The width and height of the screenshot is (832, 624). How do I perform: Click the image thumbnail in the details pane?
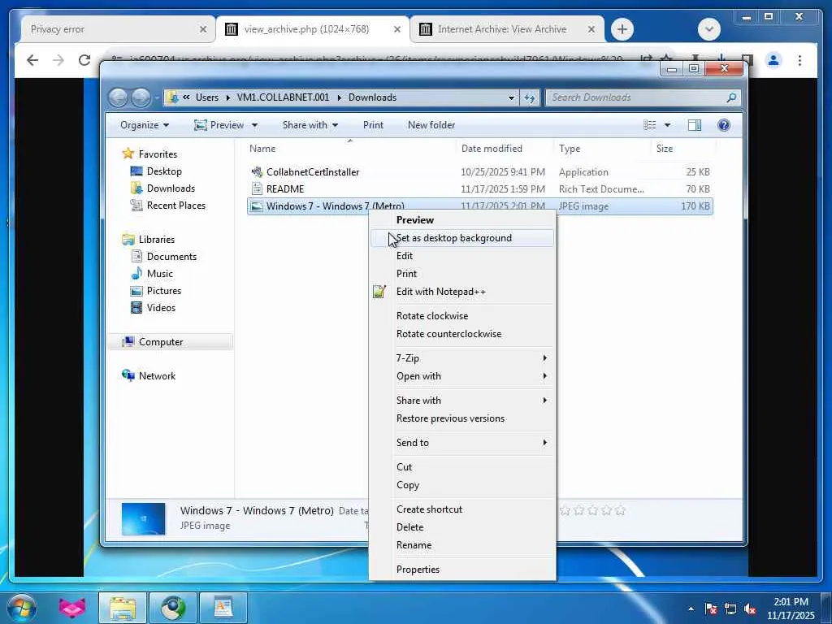[143, 519]
